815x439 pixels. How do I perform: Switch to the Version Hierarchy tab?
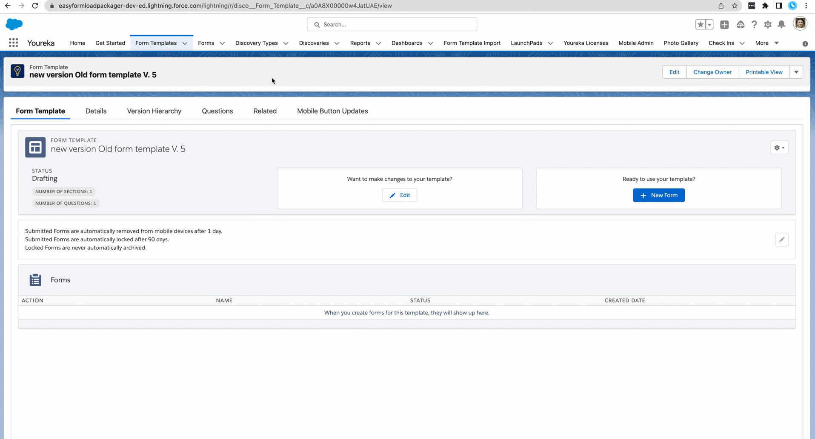[x=154, y=111]
